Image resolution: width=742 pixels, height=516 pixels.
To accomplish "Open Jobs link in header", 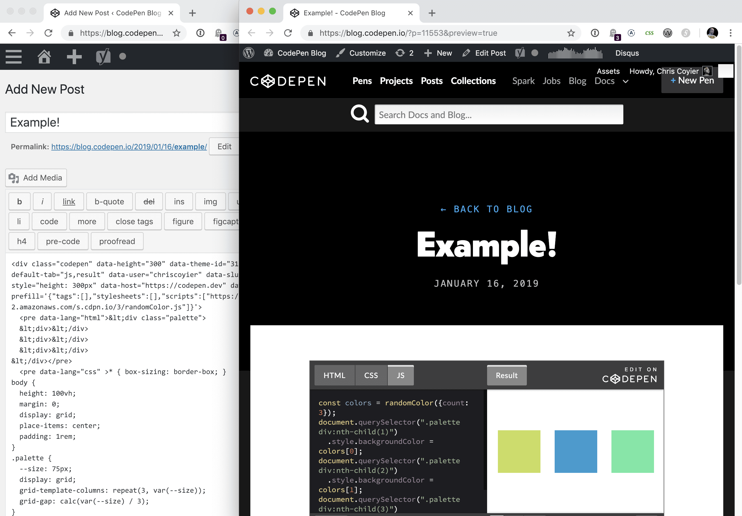I will (x=551, y=81).
